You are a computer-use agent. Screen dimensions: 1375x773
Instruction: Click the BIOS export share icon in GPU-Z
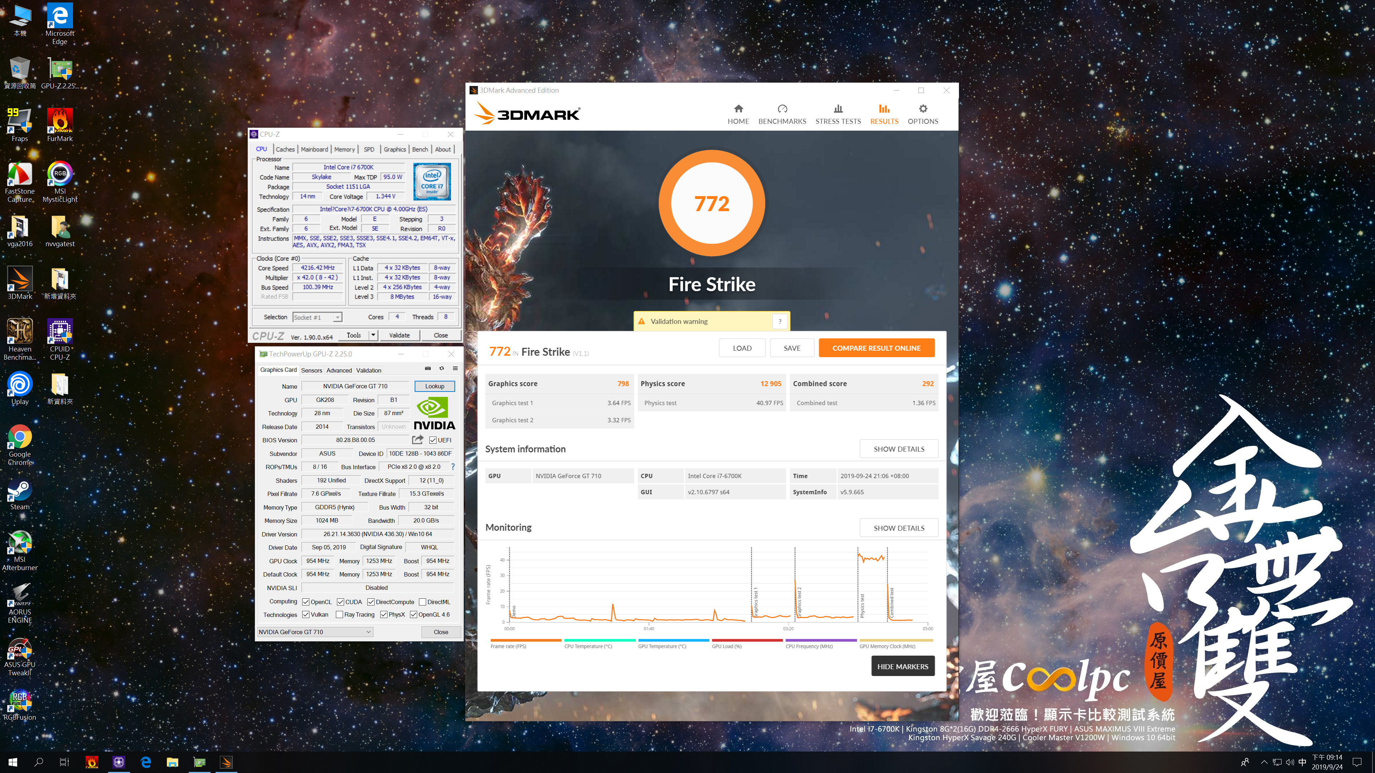pyautogui.click(x=418, y=439)
